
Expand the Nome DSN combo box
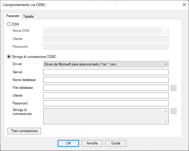click(166, 31)
